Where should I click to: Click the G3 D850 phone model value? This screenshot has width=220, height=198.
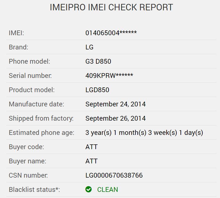click(98, 61)
